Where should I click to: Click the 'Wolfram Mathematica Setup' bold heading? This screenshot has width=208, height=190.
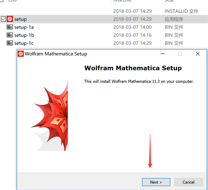coord(133,68)
